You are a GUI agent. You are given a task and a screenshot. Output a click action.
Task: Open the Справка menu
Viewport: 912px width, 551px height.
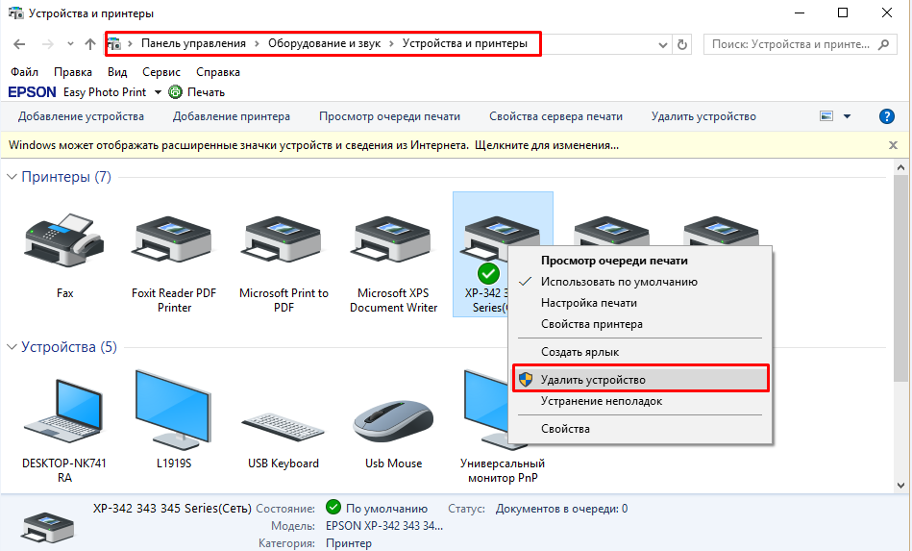click(218, 72)
